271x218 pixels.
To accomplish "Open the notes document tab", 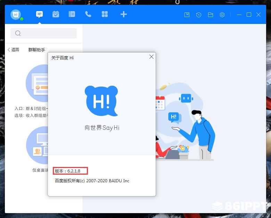I will (72, 14).
